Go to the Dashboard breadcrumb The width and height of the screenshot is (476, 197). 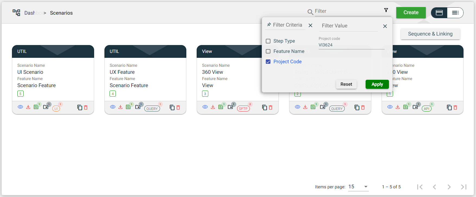[x=30, y=13]
